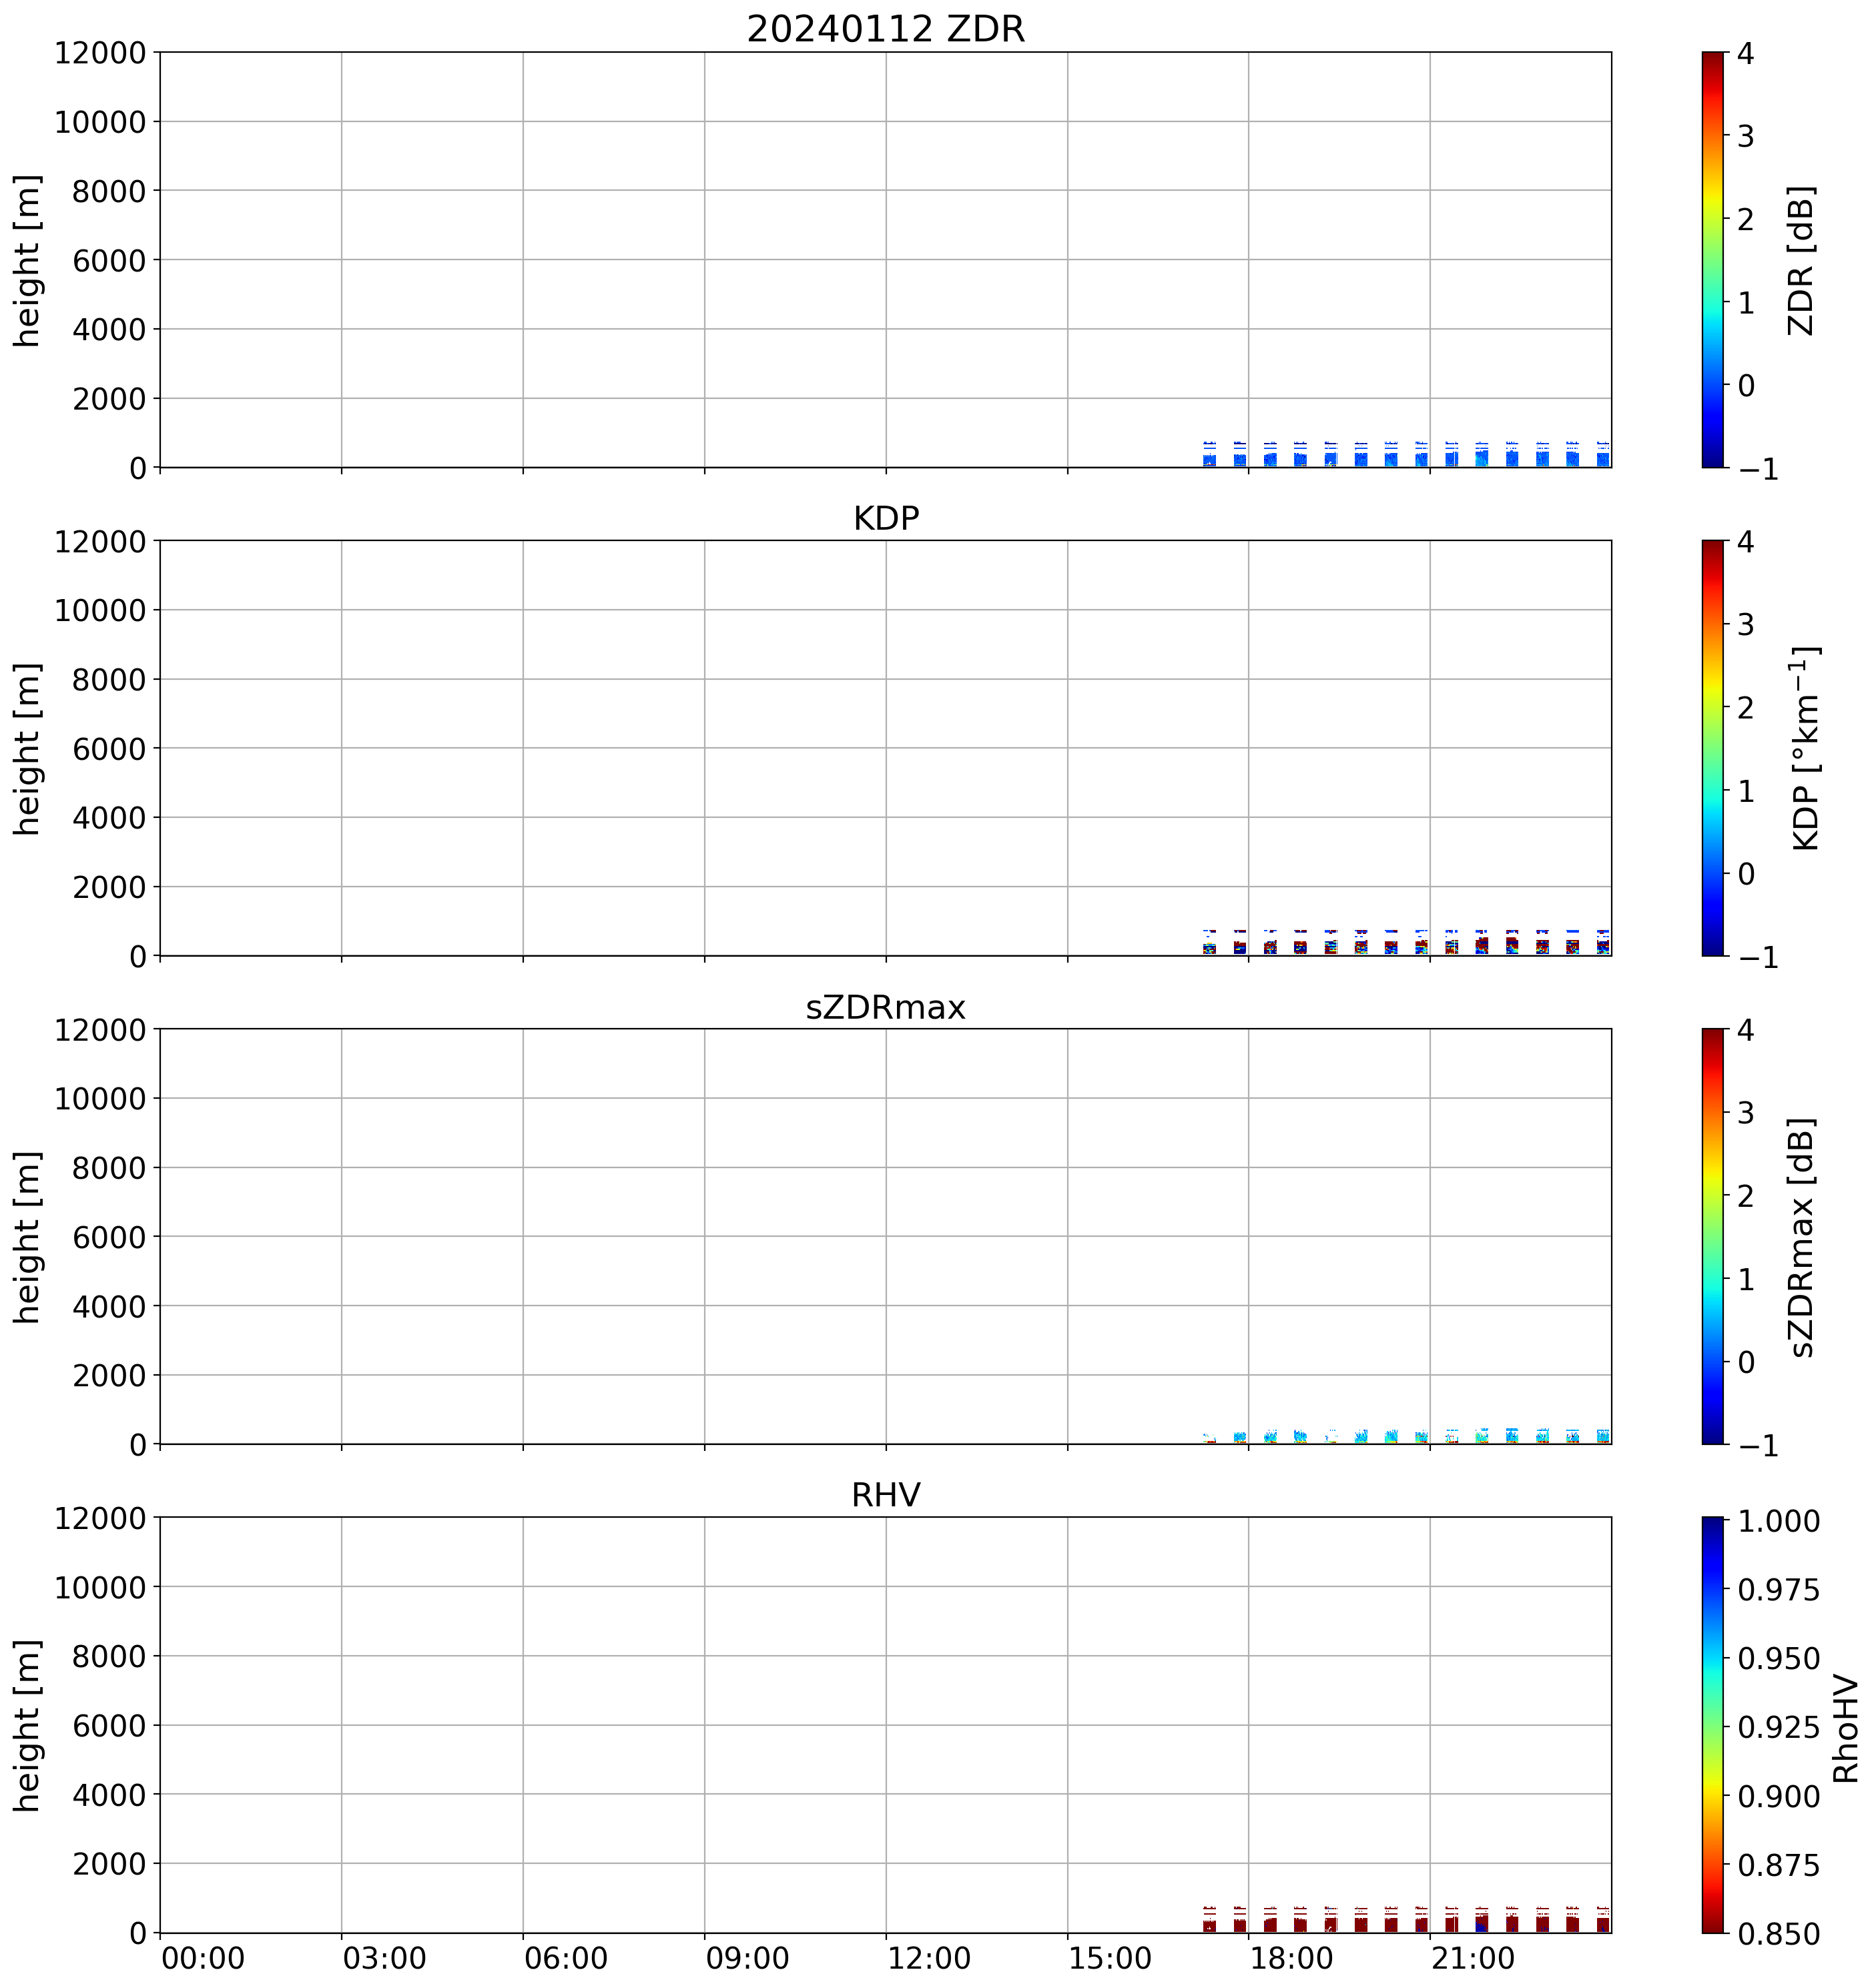This screenshot has width=1874, height=1988.
Task: Click the '20240112 ZDR' plot title
Action: point(886,29)
